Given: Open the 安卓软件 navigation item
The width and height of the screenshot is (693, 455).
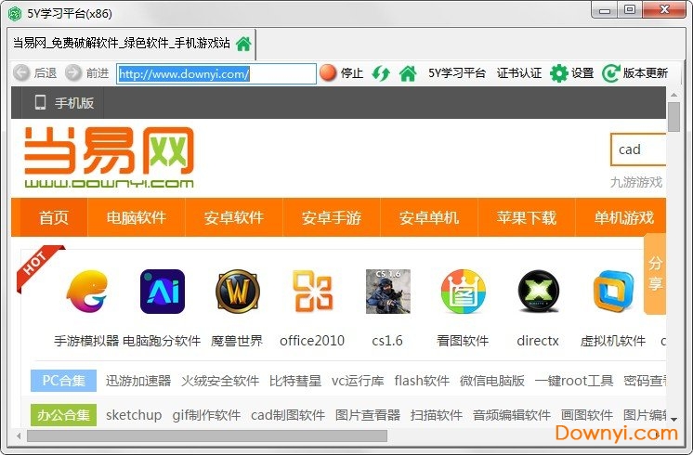Looking at the screenshot, I should 234,217.
